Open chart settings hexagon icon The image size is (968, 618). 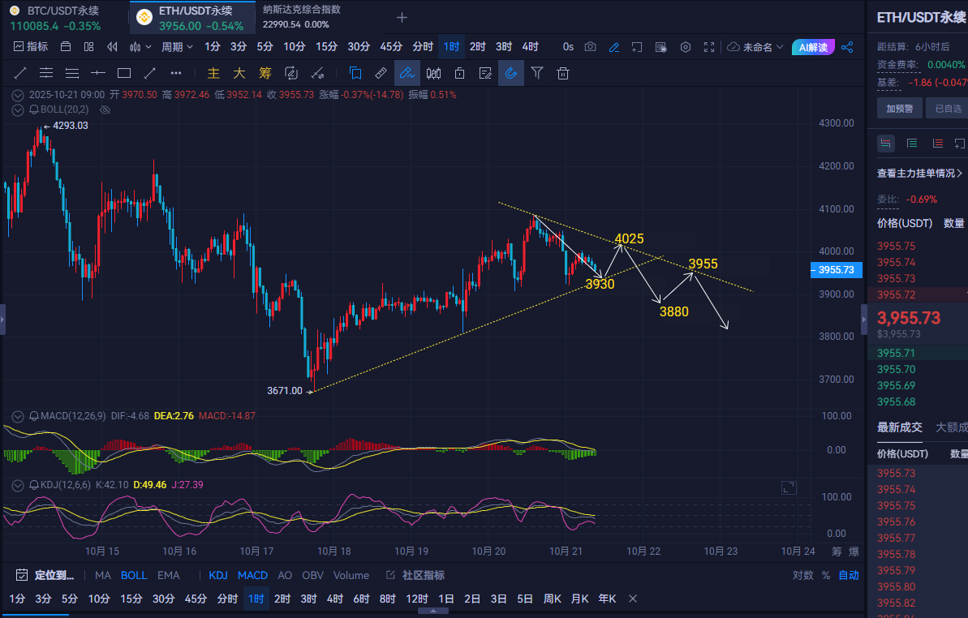(x=686, y=47)
